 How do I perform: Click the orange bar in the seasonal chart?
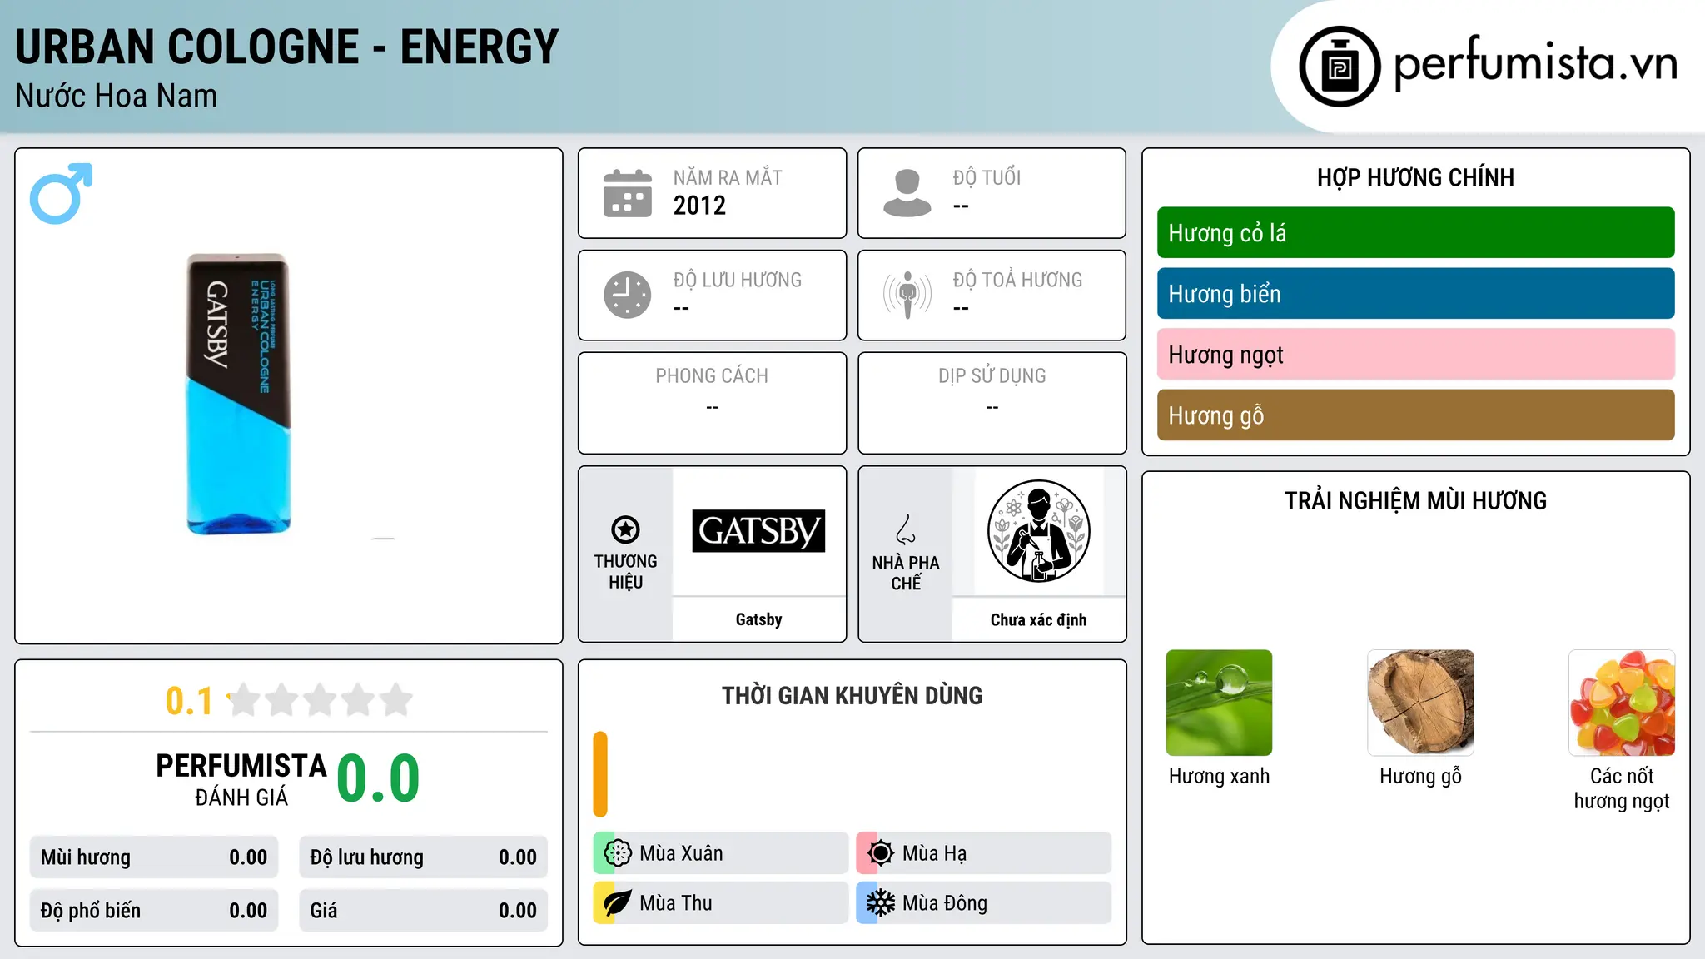pyautogui.click(x=600, y=774)
